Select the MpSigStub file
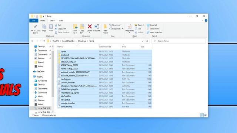The height and width of the screenshot is (133, 237). click(x=104, y=100)
